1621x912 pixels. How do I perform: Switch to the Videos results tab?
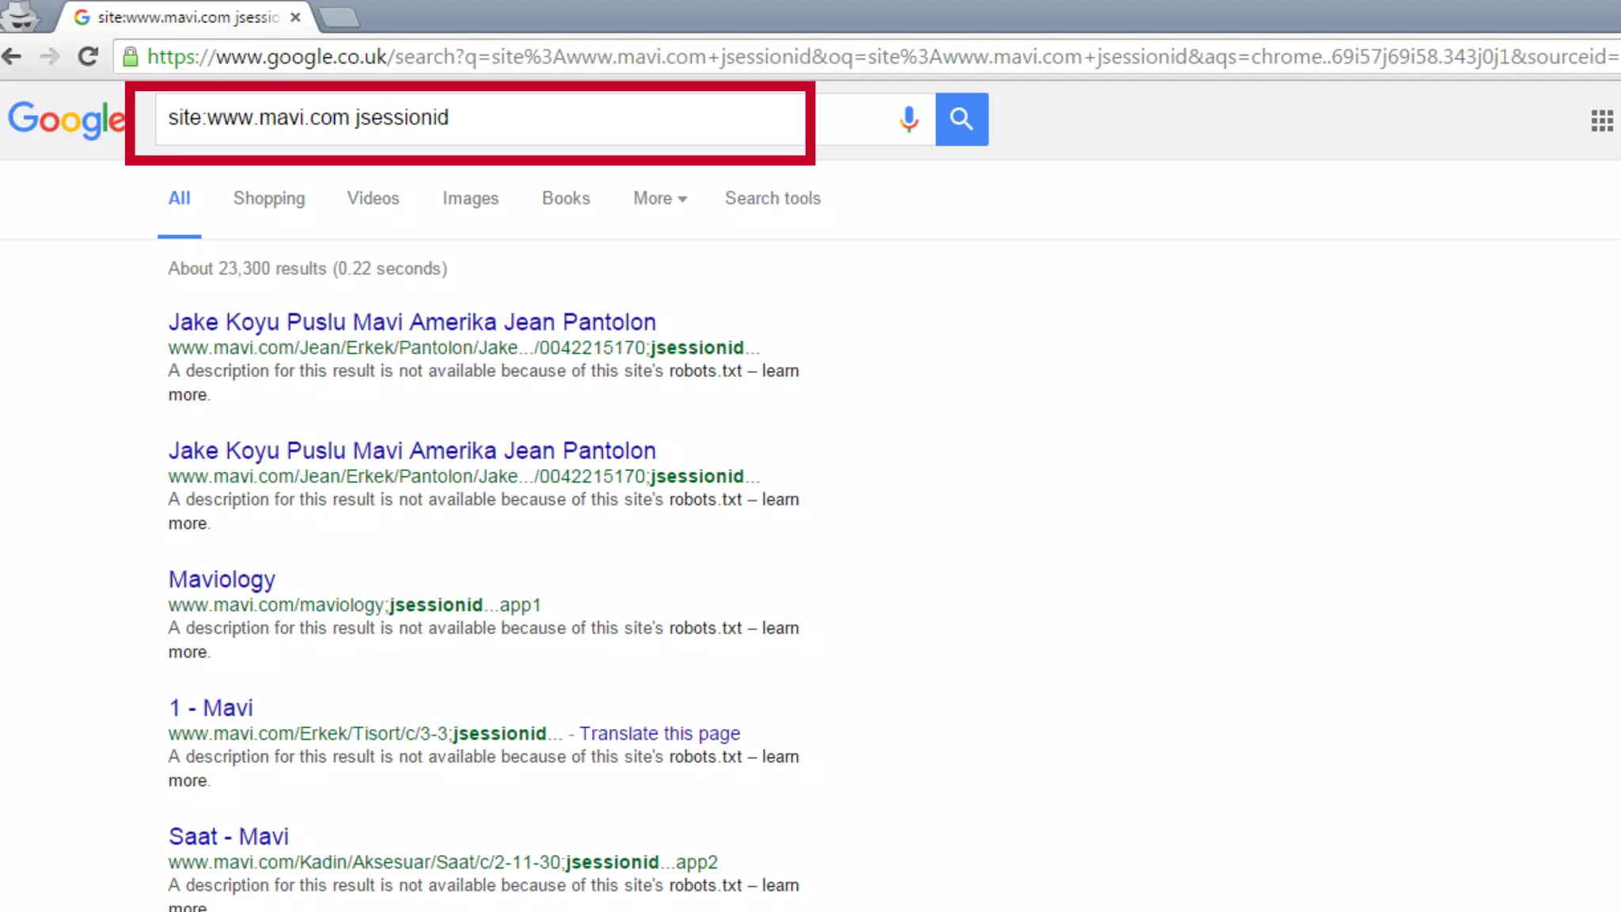tap(373, 199)
